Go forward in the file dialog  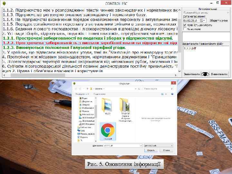[x=80, y=89]
